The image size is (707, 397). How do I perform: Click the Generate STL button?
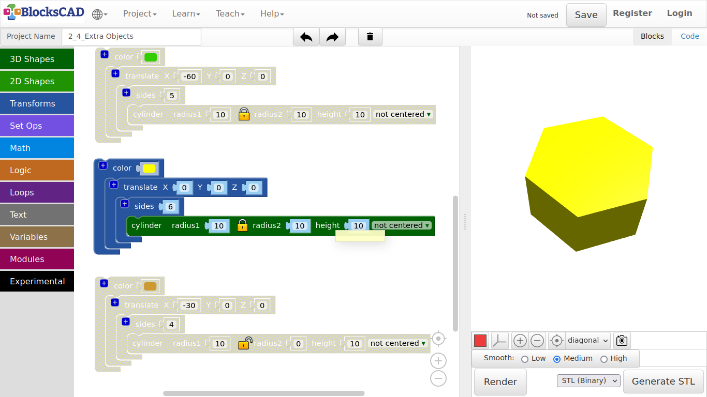pos(663,381)
